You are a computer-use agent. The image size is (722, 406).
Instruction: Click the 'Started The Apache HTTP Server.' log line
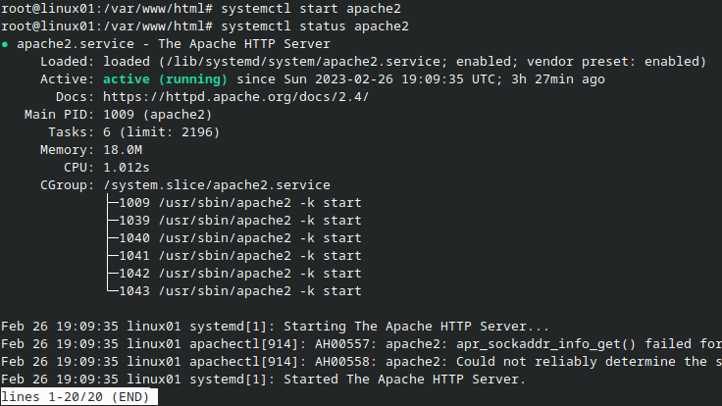tap(263, 380)
